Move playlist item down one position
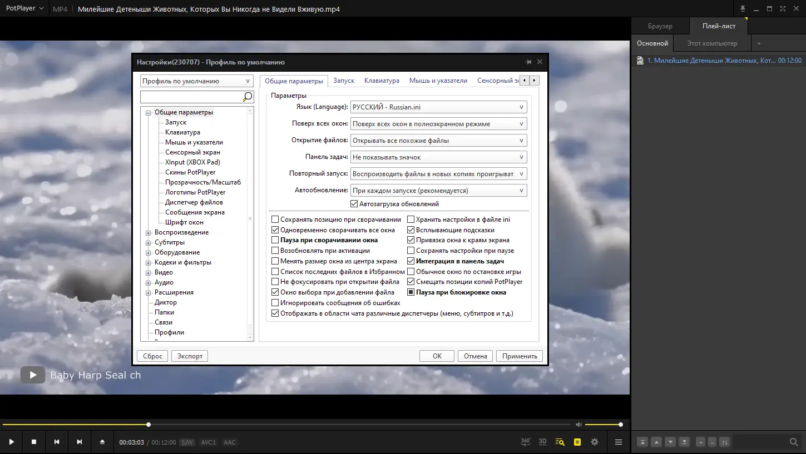The height and width of the screenshot is (454, 806). click(x=671, y=442)
